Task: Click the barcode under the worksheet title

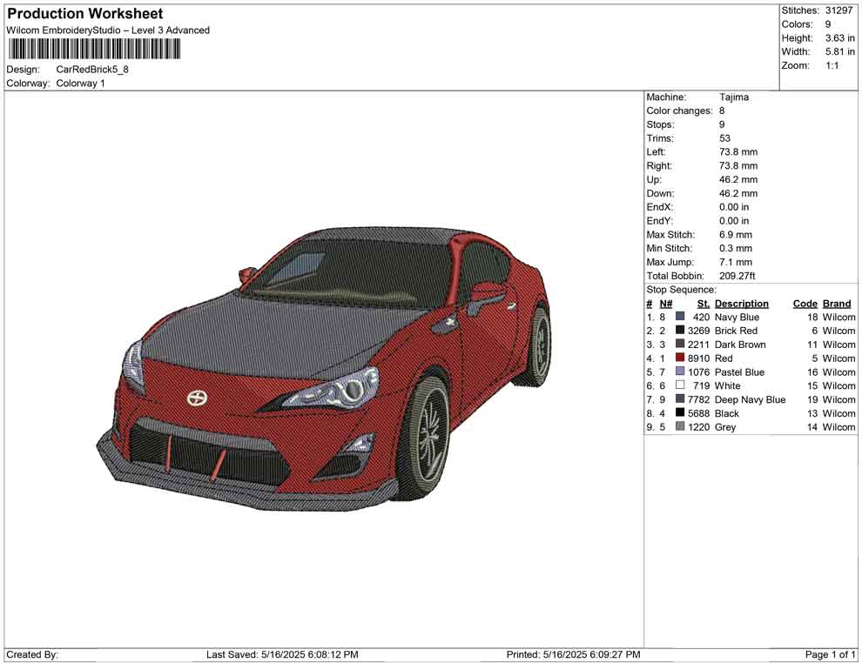Action: 93,50
